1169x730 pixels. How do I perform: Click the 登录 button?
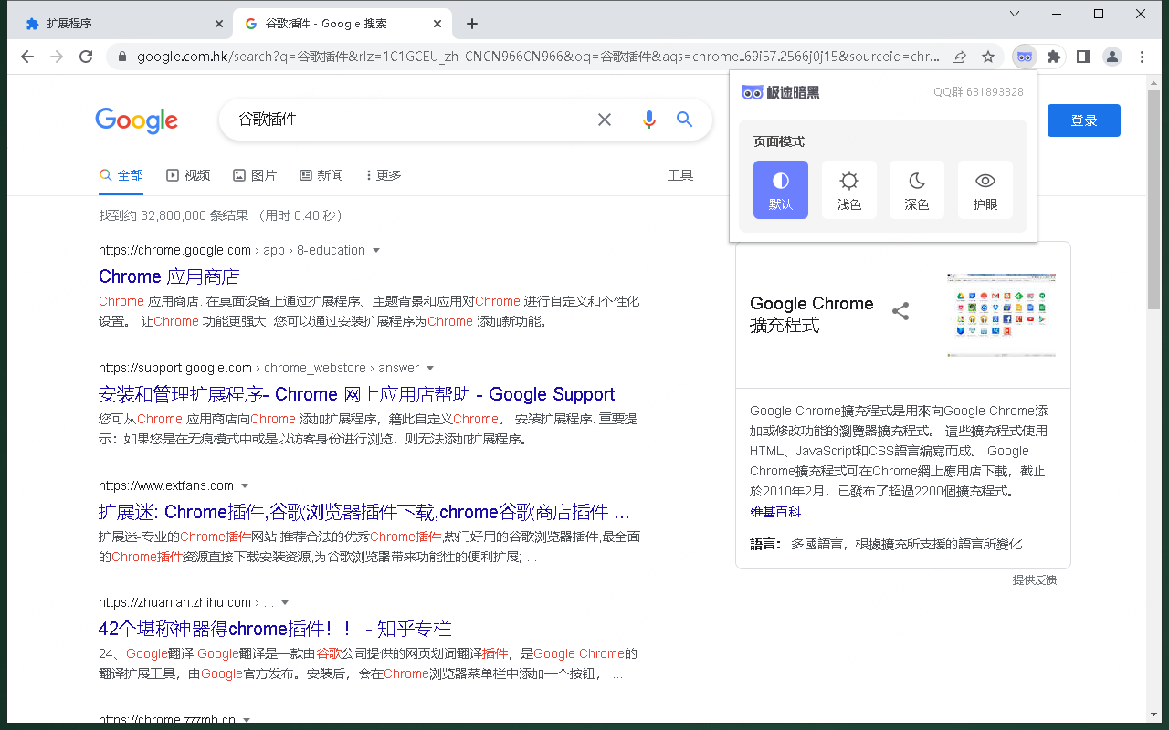click(x=1083, y=120)
